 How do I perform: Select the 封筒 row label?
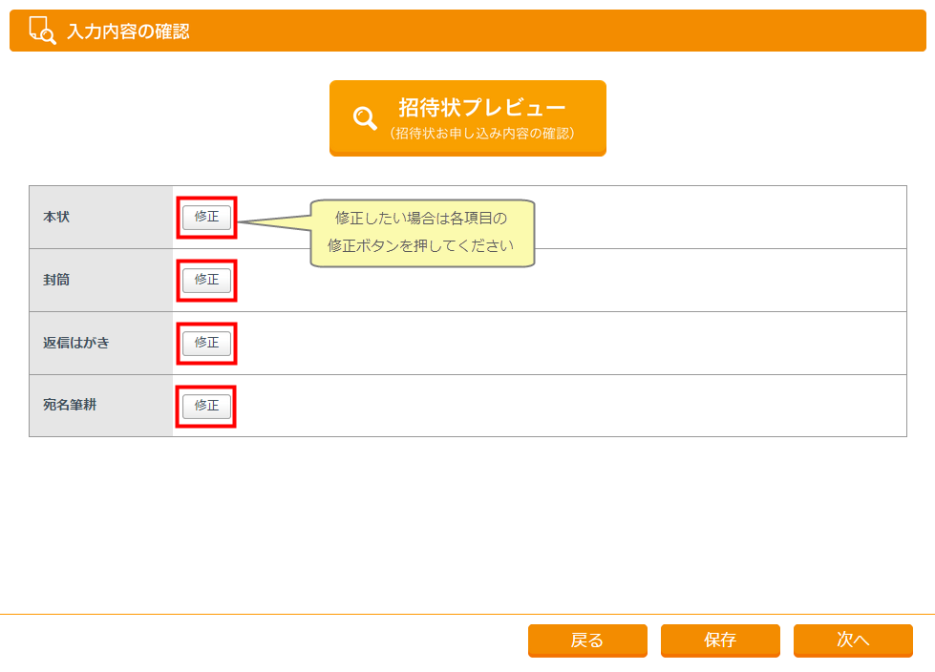pos(56,281)
